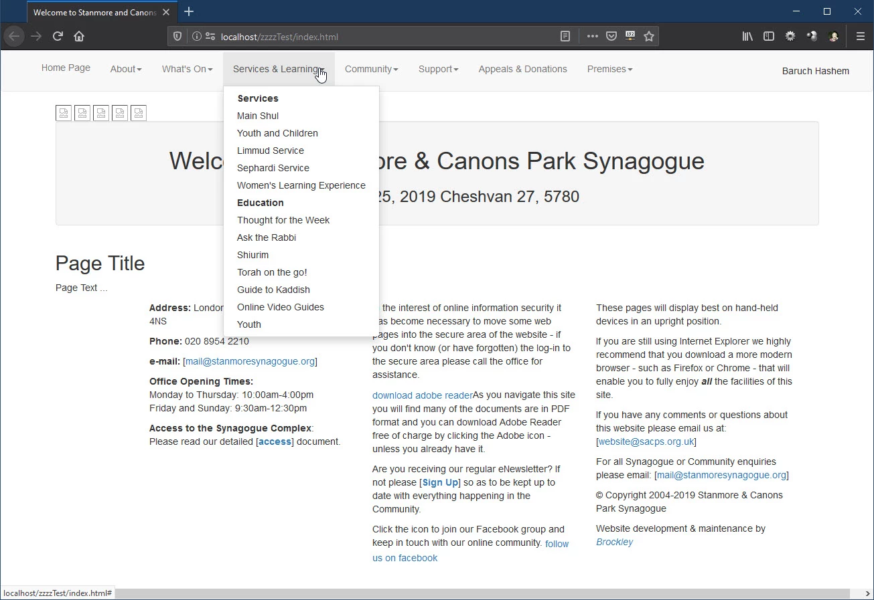Viewport: 874px width, 600px height.
Task: Show the sidebars panel
Action: 769,37
